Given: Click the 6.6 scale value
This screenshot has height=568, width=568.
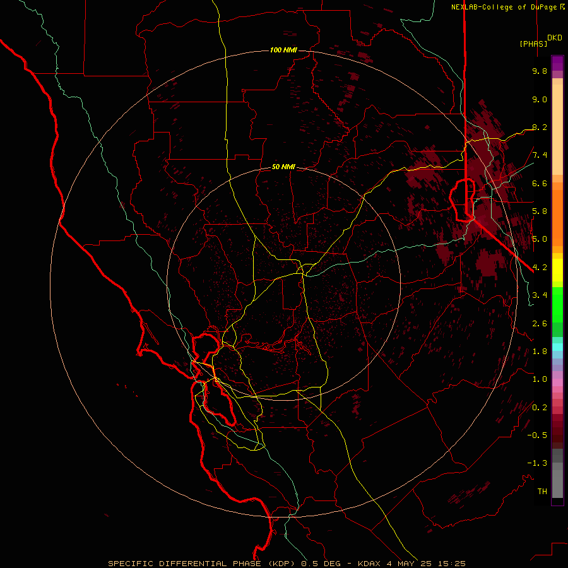Looking at the screenshot, I should click(x=540, y=183).
